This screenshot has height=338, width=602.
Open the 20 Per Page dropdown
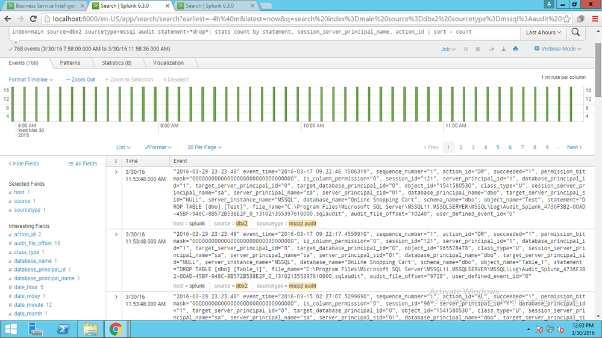(204, 147)
